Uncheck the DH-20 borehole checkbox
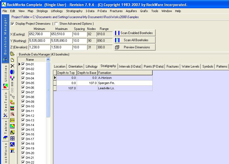The image size is (229, 164). 23,153
